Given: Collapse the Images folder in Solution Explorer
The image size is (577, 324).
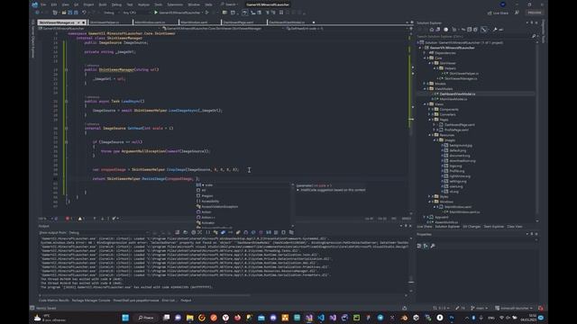Looking at the screenshot, I should [435, 140].
